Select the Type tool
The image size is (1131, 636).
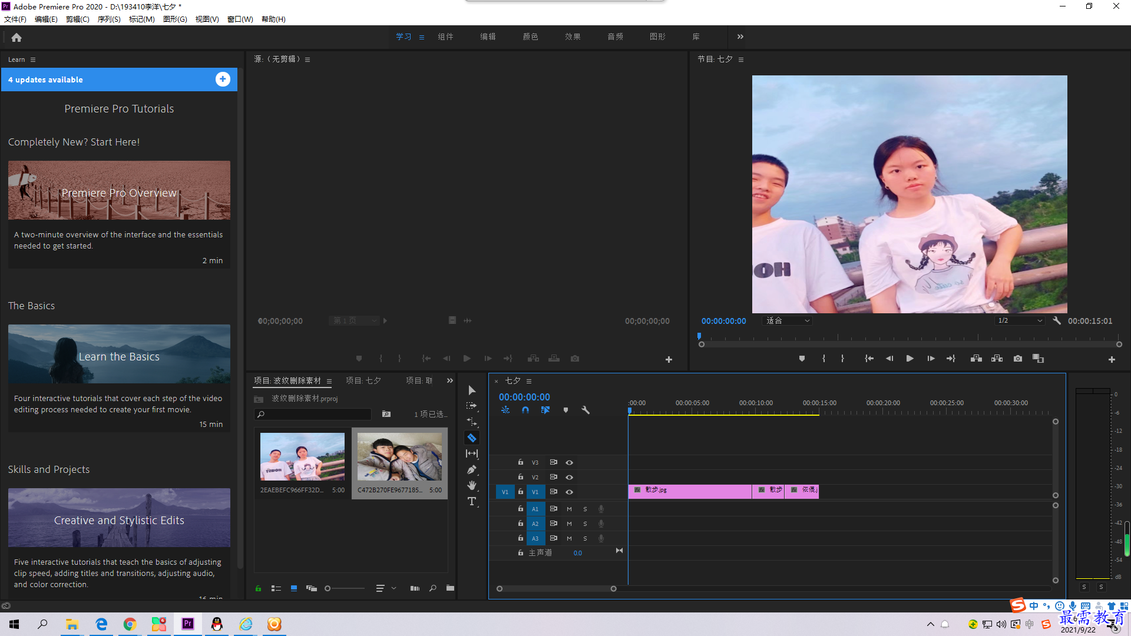tap(472, 501)
